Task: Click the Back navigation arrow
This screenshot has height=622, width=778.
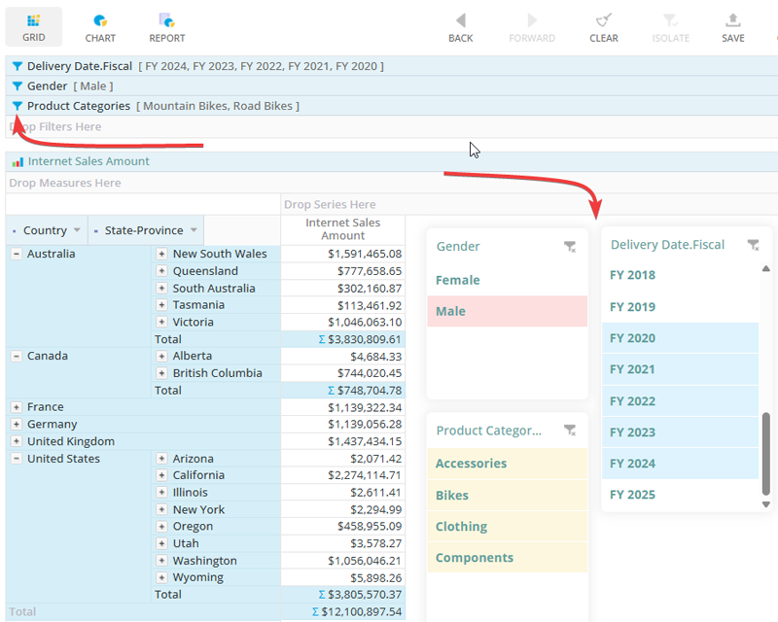Action: 461,27
